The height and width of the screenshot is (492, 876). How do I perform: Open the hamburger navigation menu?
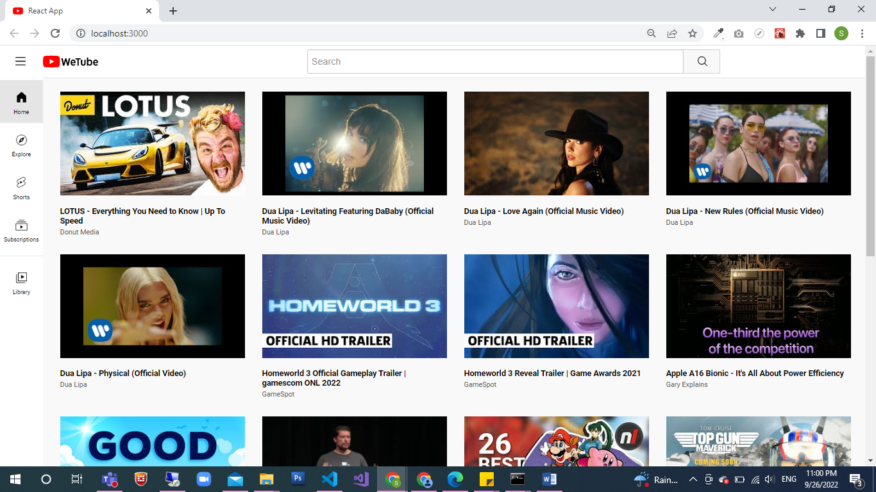click(21, 61)
